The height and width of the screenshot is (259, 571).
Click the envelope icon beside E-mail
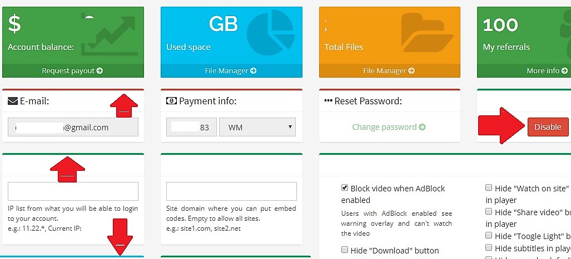coord(13,101)
